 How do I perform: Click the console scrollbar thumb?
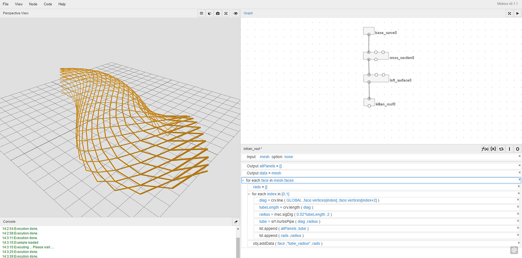tap(238, 247)
